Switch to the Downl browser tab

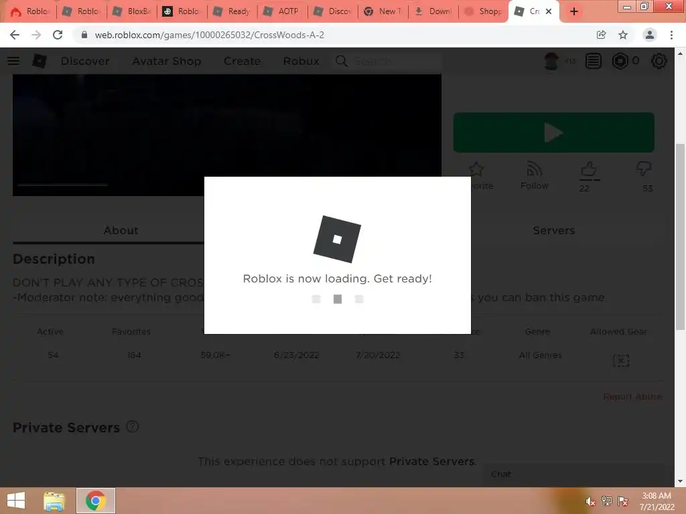click(x=433, y=11)
